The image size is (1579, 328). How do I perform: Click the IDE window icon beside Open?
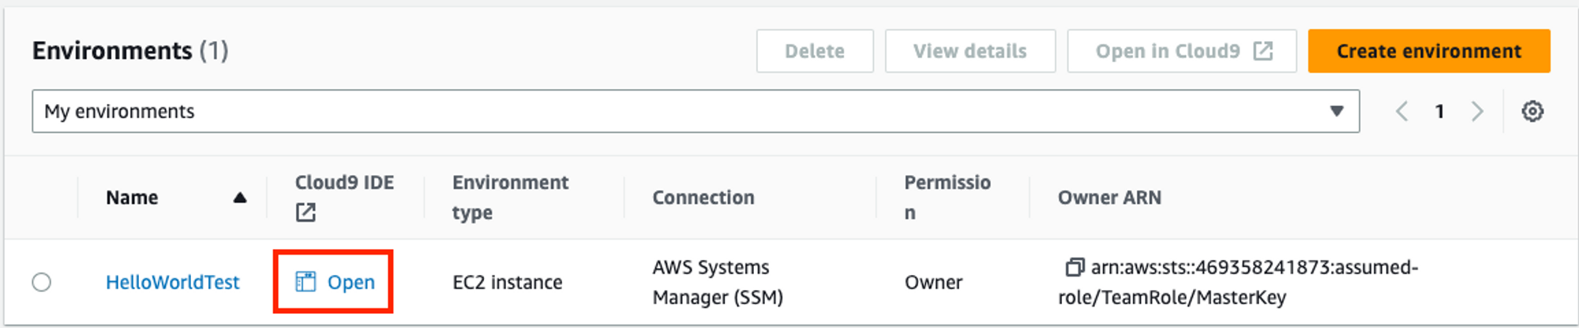[x=306, y=281]
